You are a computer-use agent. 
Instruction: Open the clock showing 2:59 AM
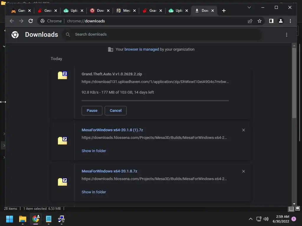(281, 219)
